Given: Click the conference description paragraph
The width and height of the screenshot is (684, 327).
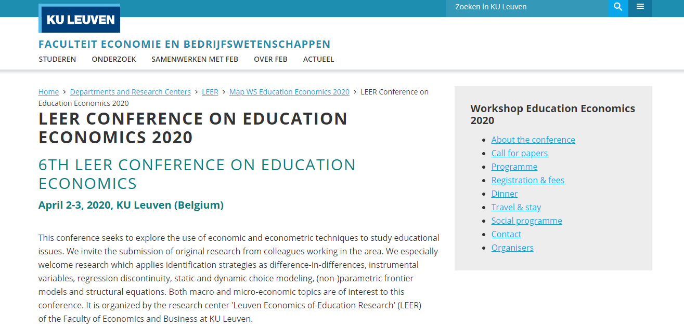Looking at the screenshot, I should pyautogui.click(x=239, y=278).
